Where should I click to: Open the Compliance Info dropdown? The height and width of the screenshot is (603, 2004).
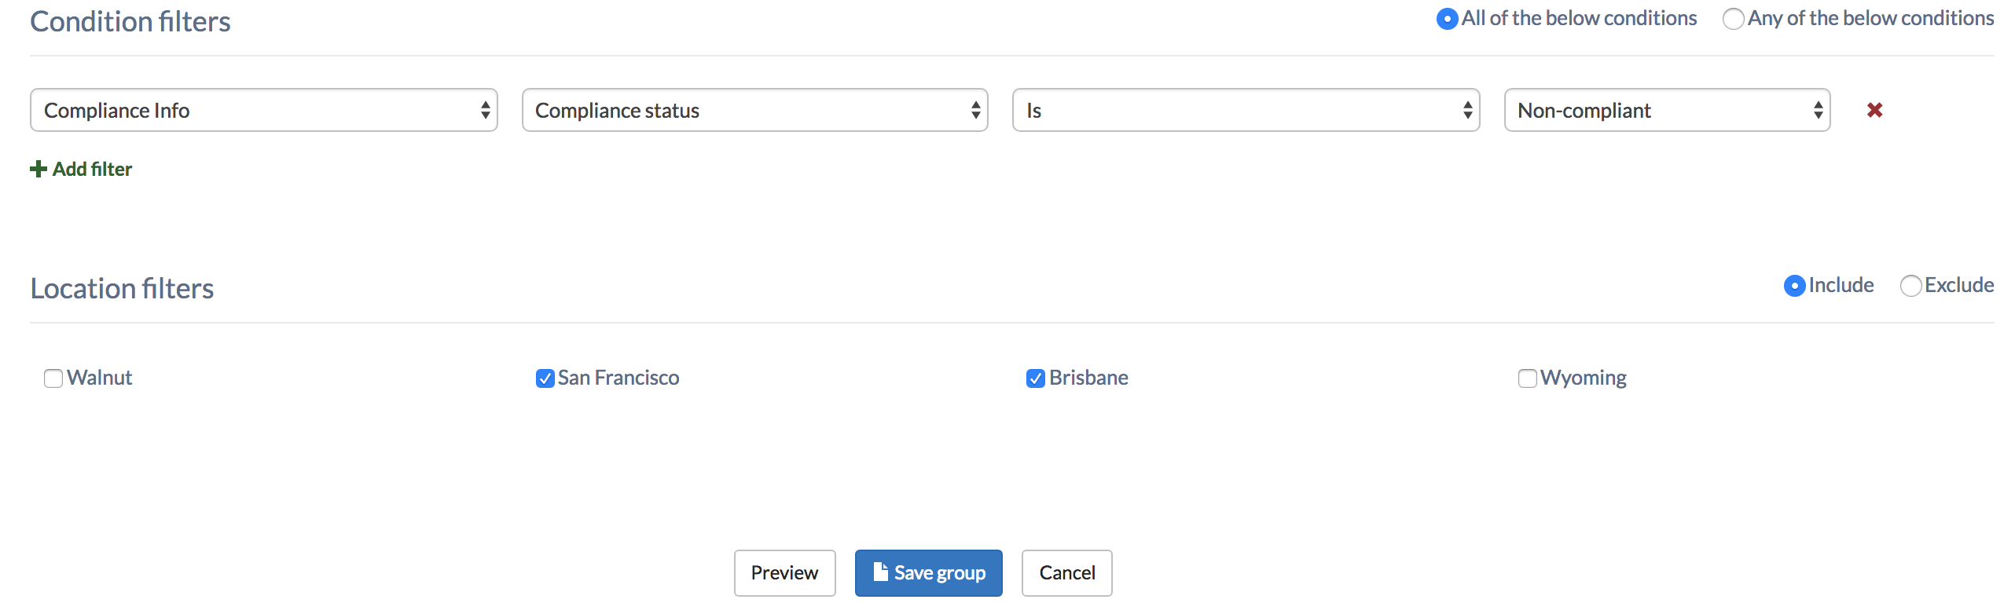pyautogui.click(x=264, y=110)
